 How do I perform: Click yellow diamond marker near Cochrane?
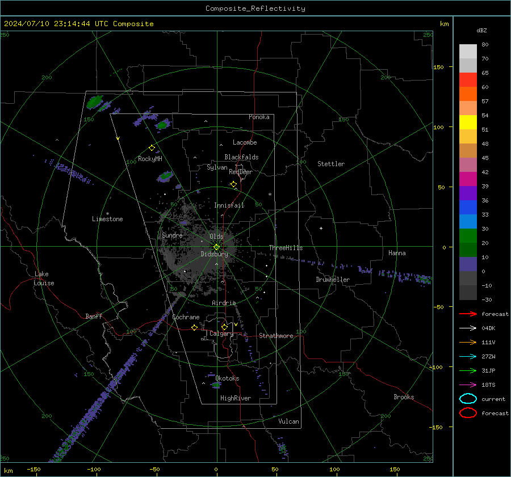coord(194,328)
